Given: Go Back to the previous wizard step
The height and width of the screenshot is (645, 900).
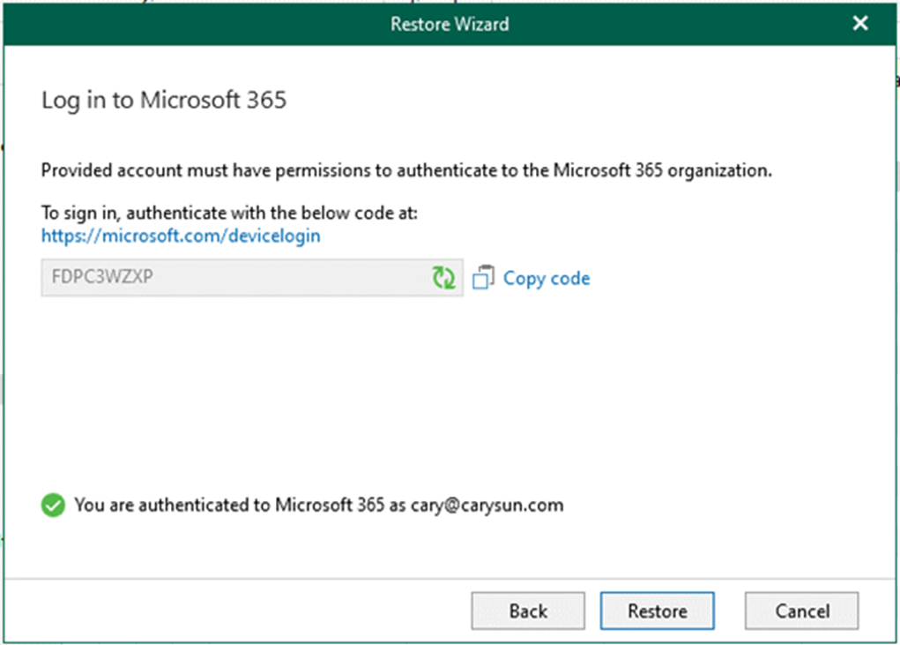Looking at the screenshot, I should click(x=528, y=611).
